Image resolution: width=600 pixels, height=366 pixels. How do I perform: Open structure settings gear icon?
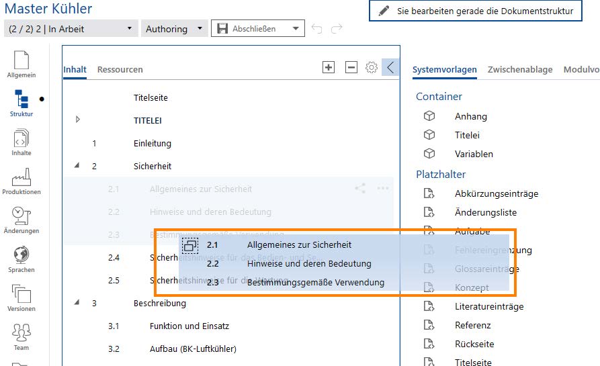(371, 67)
